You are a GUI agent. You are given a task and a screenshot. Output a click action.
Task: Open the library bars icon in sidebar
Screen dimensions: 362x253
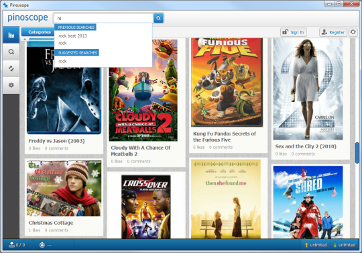tap(11, 35)
